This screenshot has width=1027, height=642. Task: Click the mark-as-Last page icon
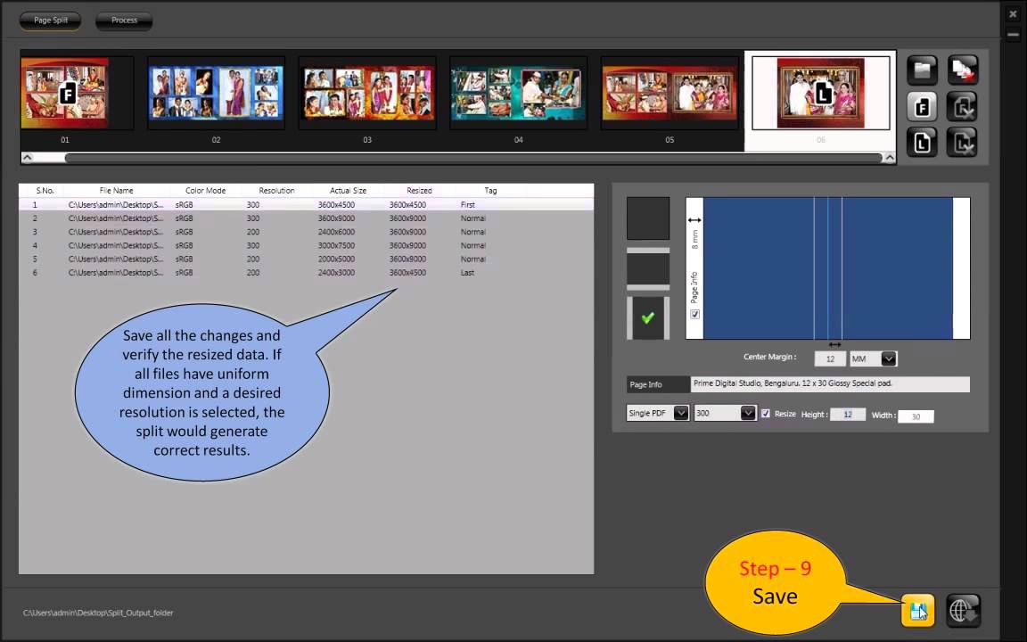tap(922, 142)
